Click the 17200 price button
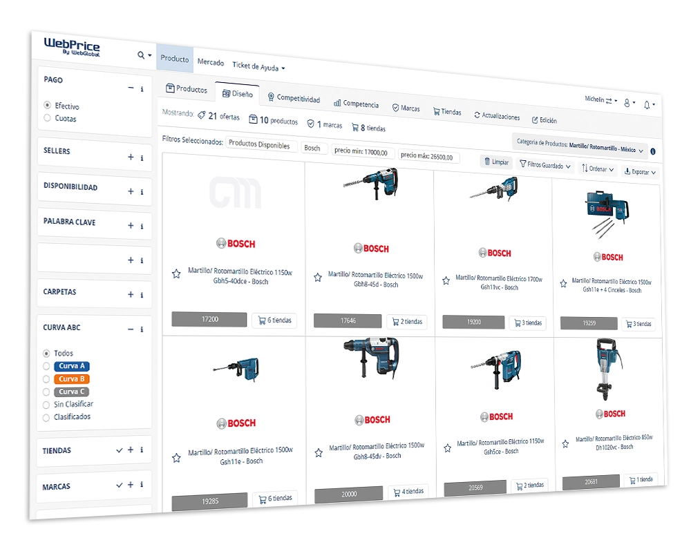Viewport: 691px width, 538px height. tap(209, 319)
